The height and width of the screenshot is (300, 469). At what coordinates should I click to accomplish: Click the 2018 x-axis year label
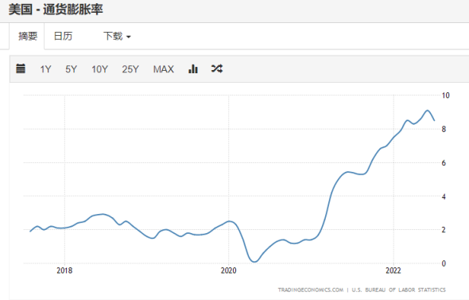(x=64, y=271)
